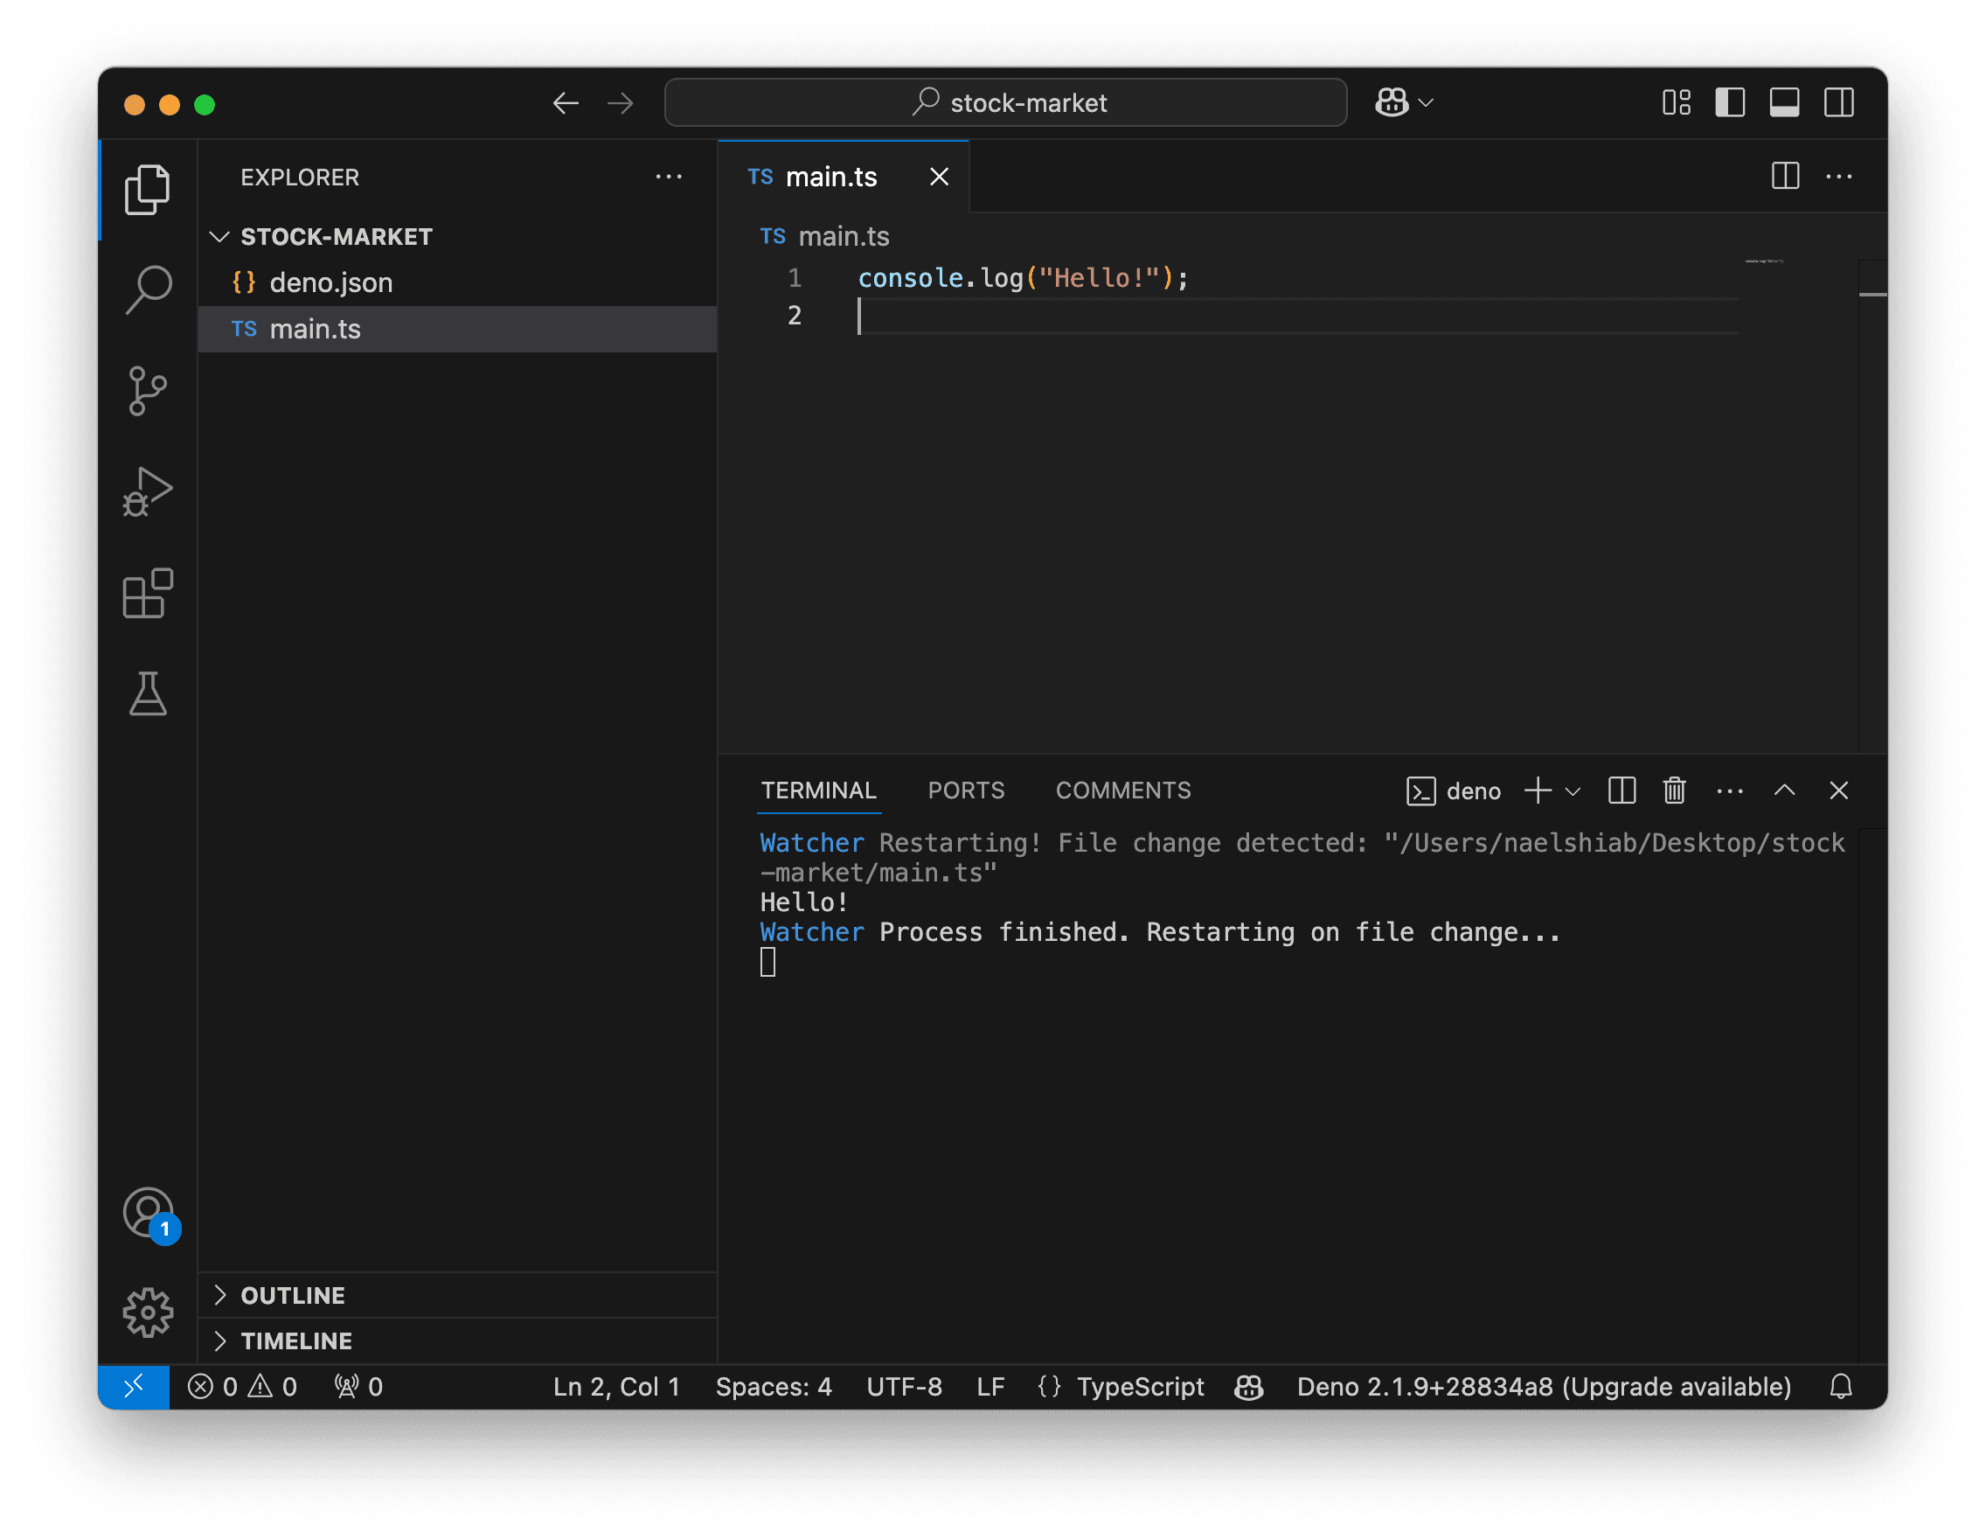Open deno.json in the explorer

457,282
